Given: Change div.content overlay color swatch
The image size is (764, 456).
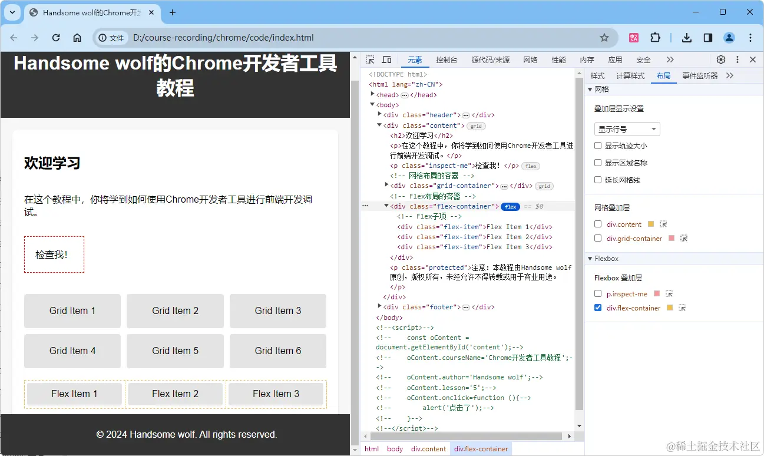Looking at the screenshot, I should pos(651,224).
